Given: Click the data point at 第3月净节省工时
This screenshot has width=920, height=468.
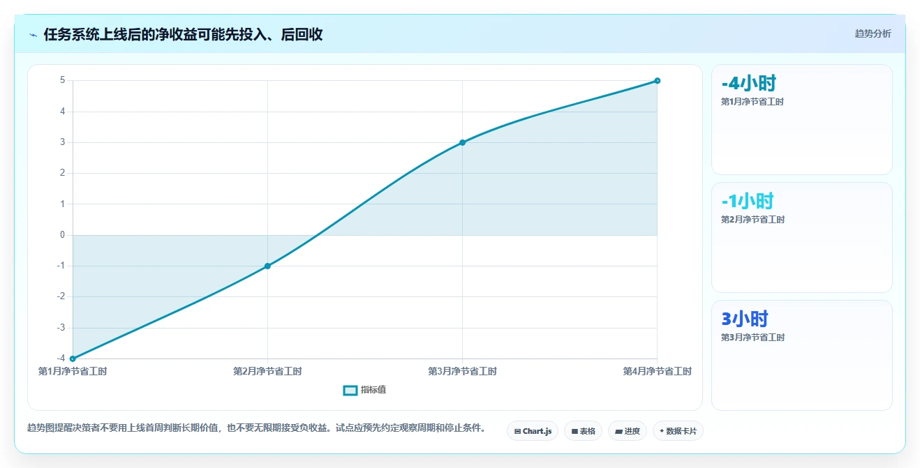Looking at the screenshot, I should (x=462, y=142).
